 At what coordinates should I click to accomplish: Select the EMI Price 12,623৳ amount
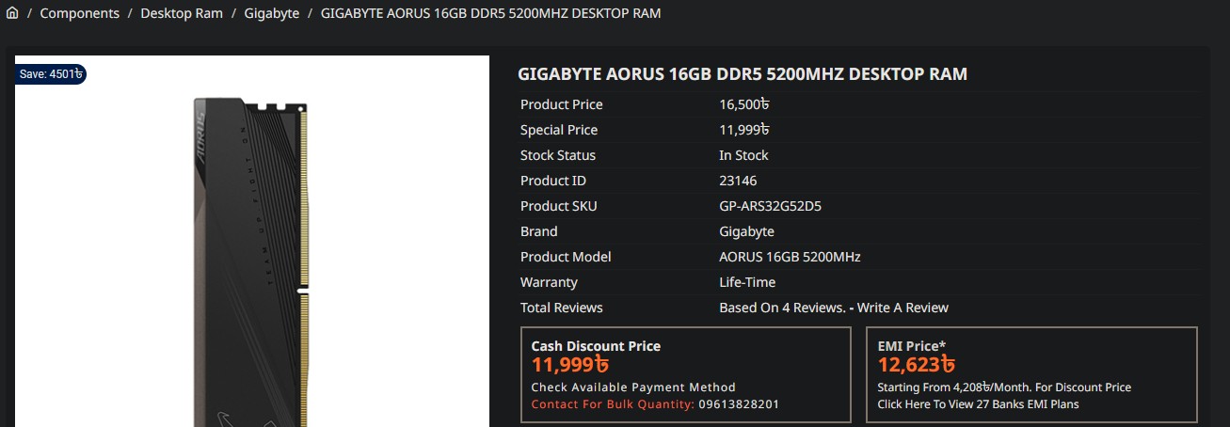[x=917, y=365]
